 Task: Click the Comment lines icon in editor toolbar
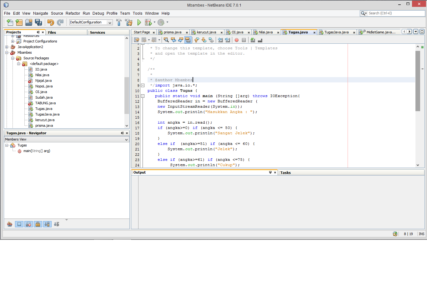(253, 40)
